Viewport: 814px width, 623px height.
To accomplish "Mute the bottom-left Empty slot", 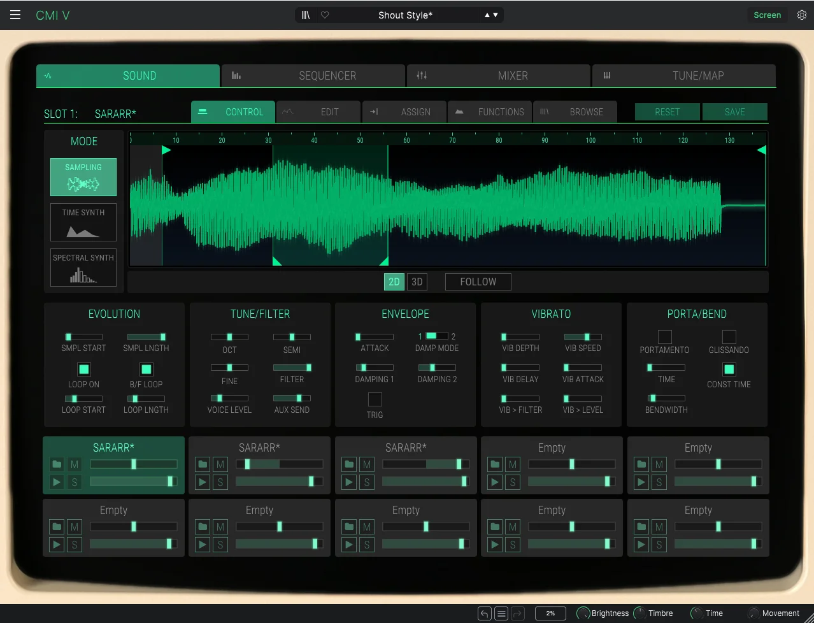I will click(x=75, y=527).
